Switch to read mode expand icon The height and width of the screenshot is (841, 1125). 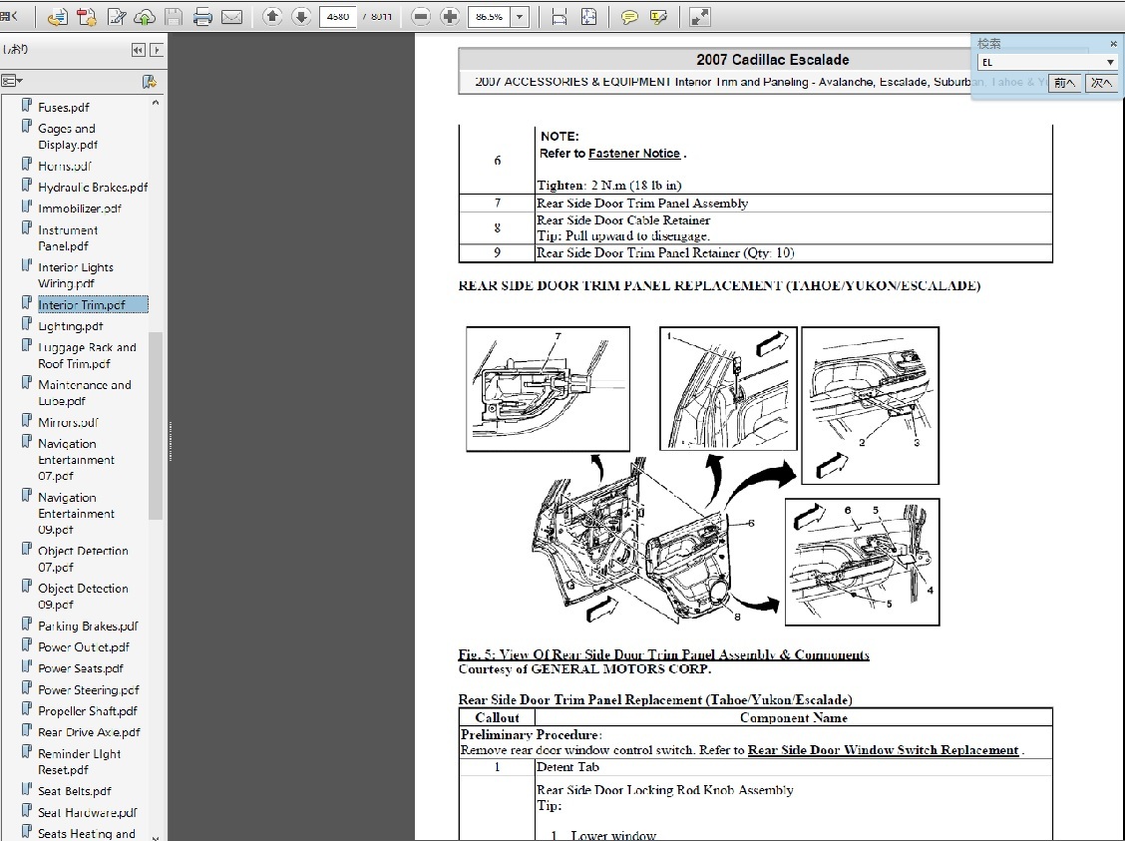pos(699,17)
